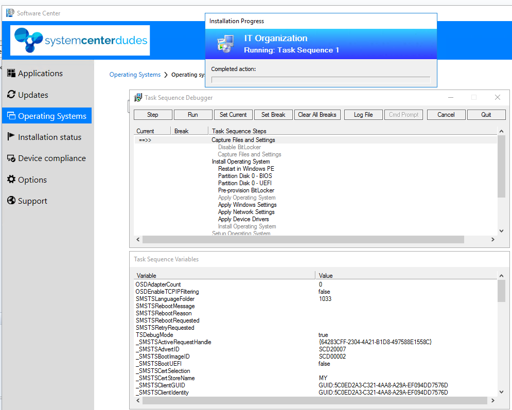Screen dimensions: 512x410
Task: Click the Set Break button
Action: click(x=273, y=115)
